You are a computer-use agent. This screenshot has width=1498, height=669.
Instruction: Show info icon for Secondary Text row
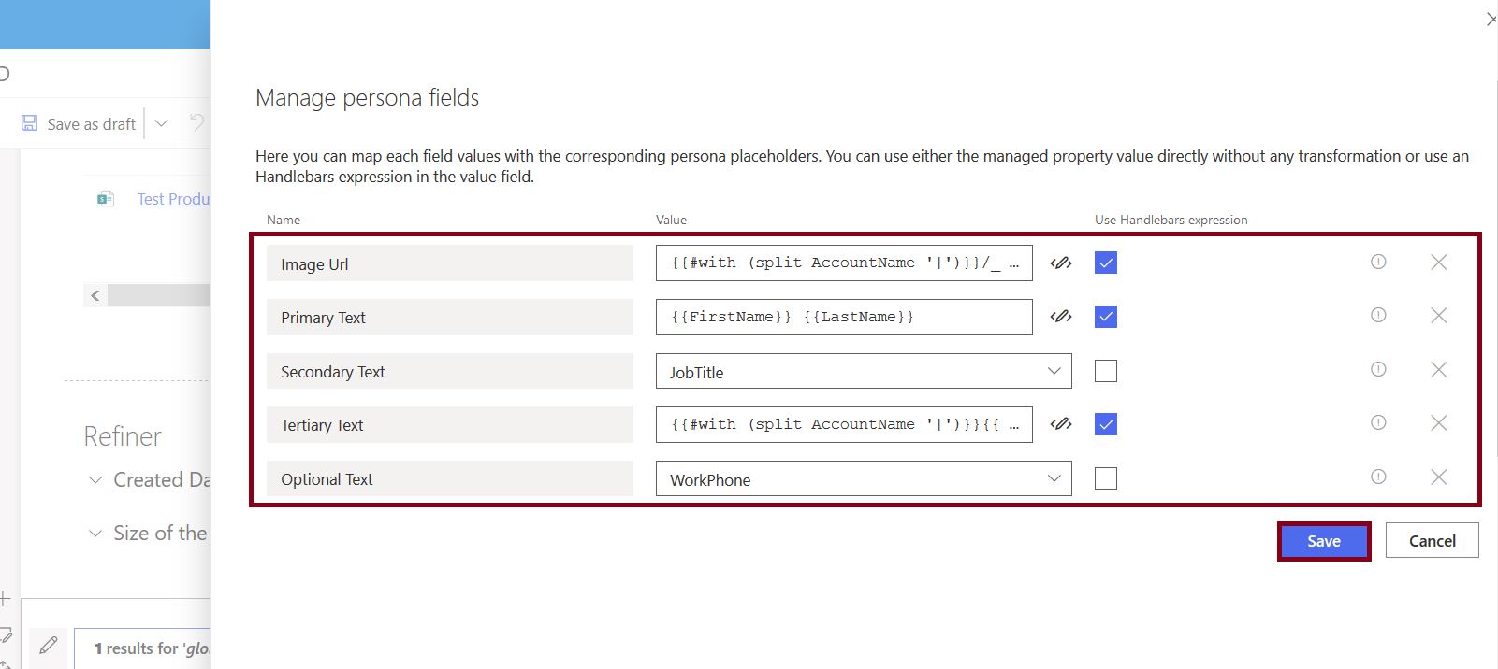1378,369
